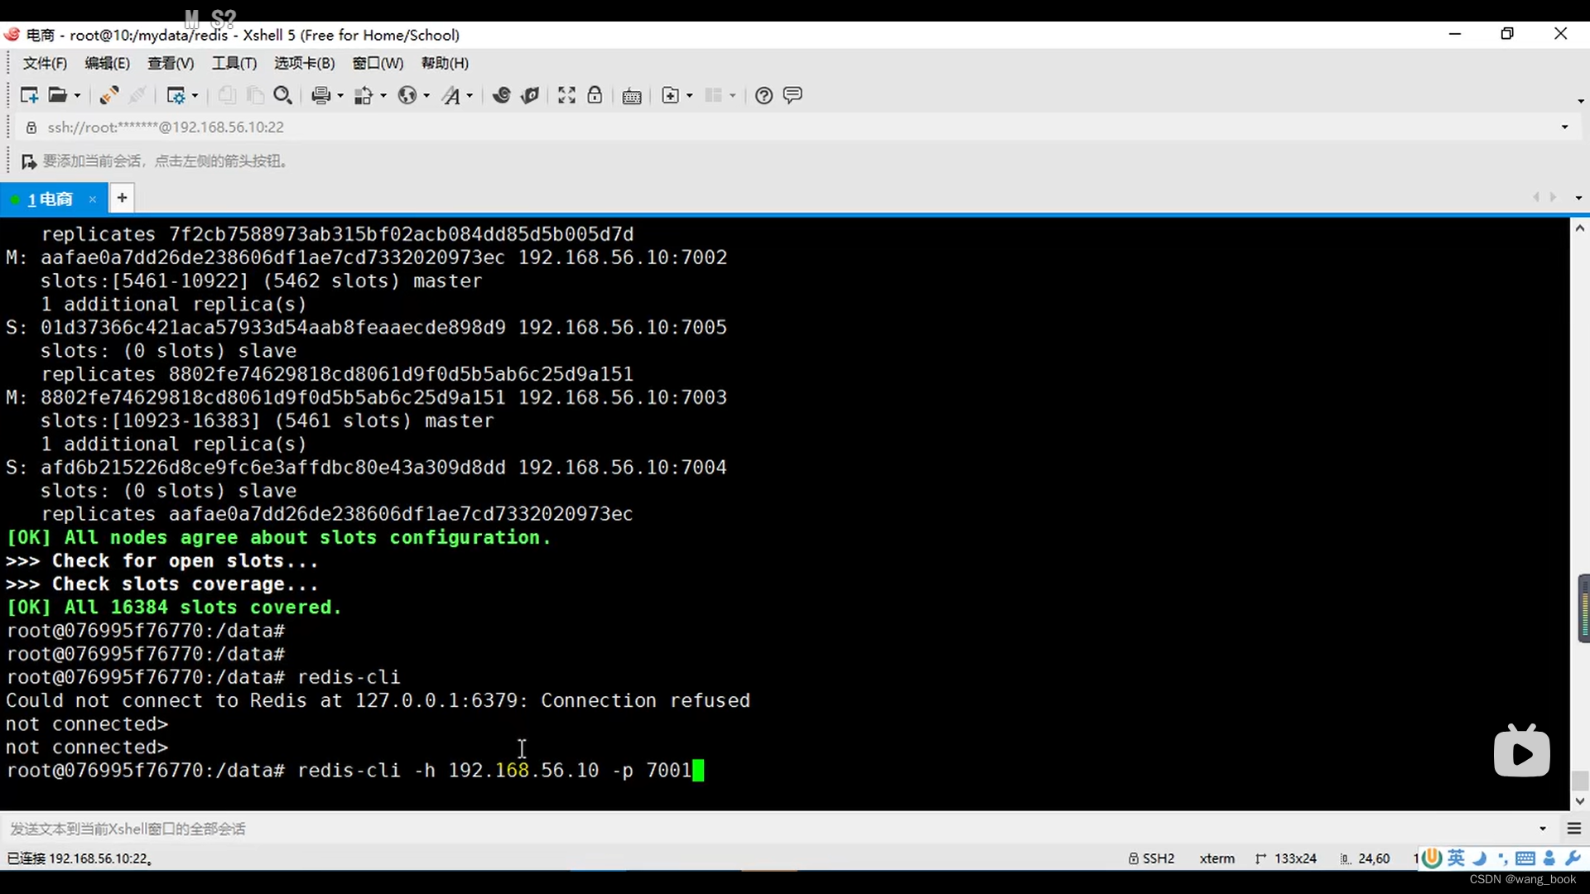This screenshot has height=894, width=1590.
Task: Open the 查看(V) menu
Action: pos(171,63)
